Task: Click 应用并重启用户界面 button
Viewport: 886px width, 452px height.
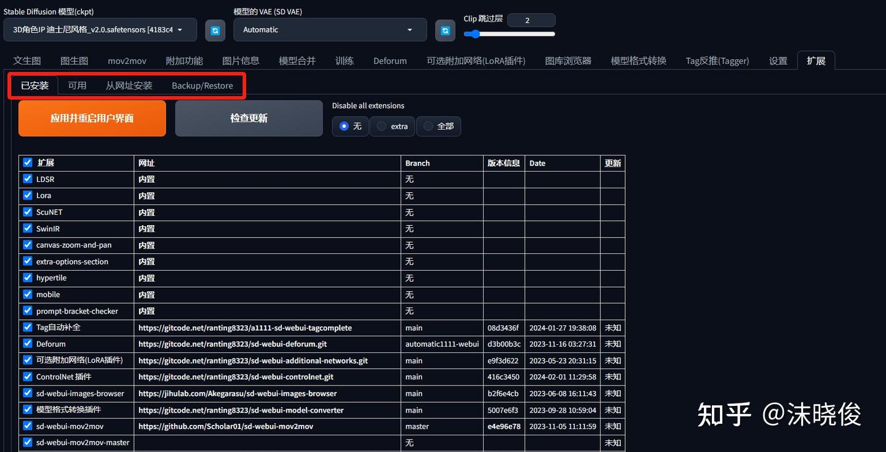Action: pos(92,118)
